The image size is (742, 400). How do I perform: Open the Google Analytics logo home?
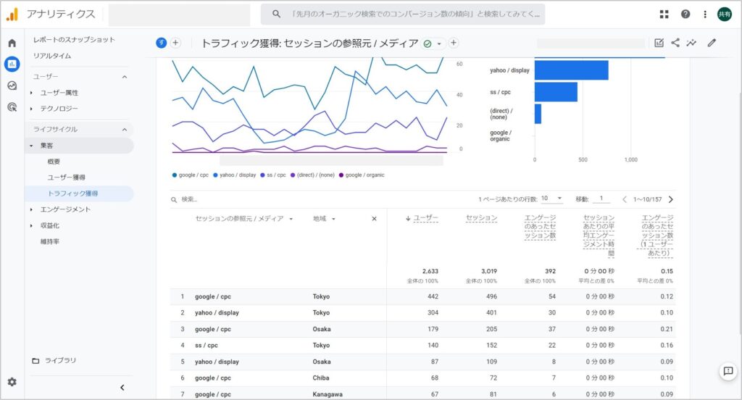(12, 14)
